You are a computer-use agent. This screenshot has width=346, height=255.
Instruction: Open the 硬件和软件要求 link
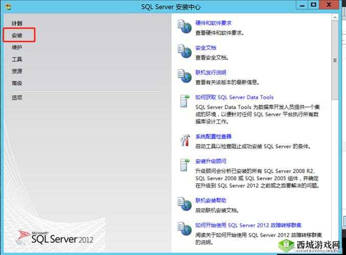213,23
